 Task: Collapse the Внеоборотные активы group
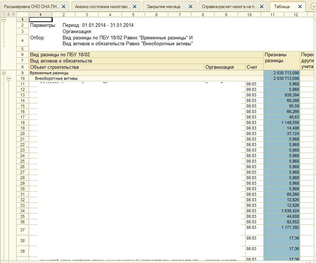coord(8,78)
